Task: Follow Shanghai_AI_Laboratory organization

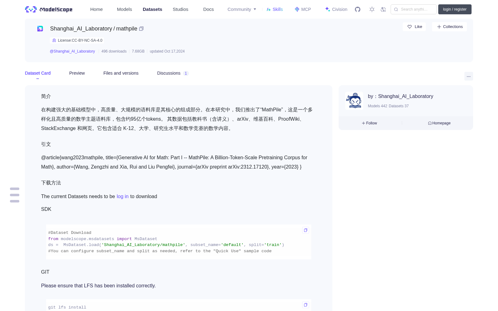Action: coord(369,123)
